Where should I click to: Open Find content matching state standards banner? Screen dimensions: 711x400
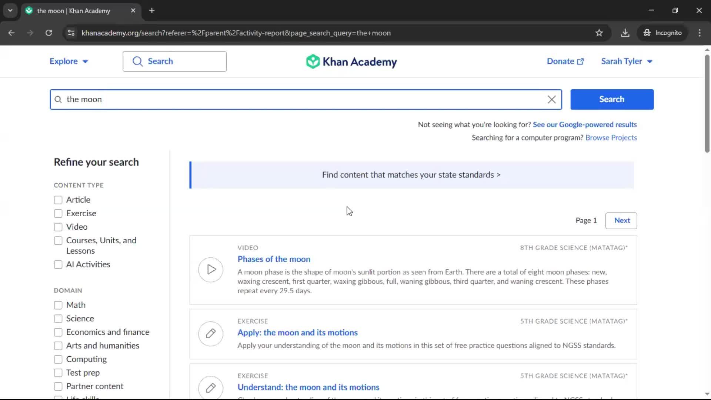click(411, 175)
